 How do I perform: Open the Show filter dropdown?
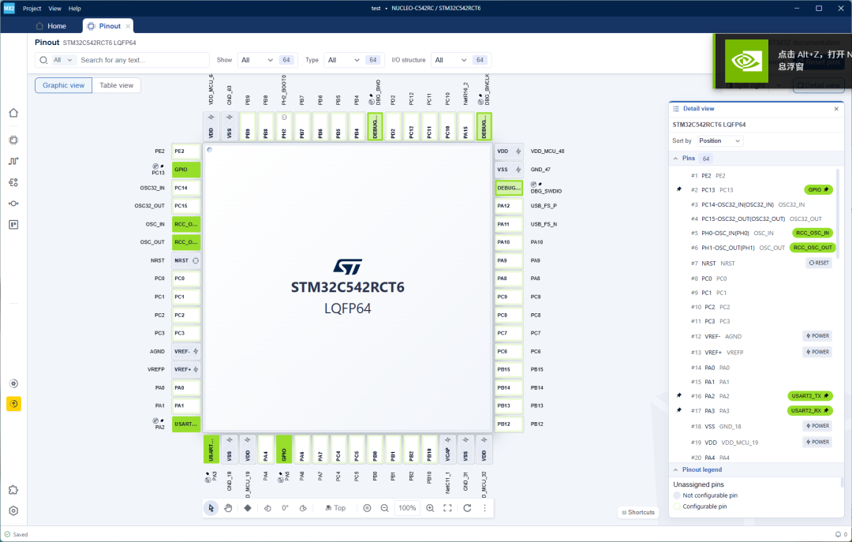tap(257, 60)
